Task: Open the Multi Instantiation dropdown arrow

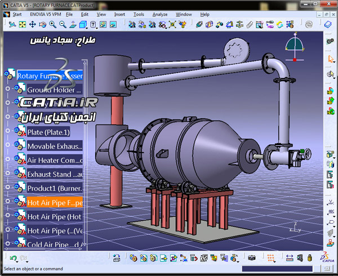Action: 238,262
